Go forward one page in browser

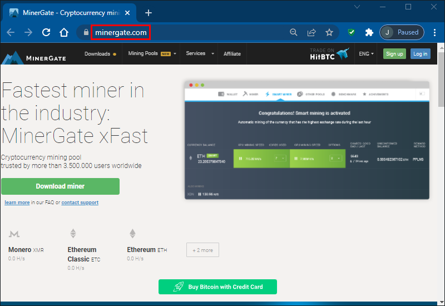[28, 32]
